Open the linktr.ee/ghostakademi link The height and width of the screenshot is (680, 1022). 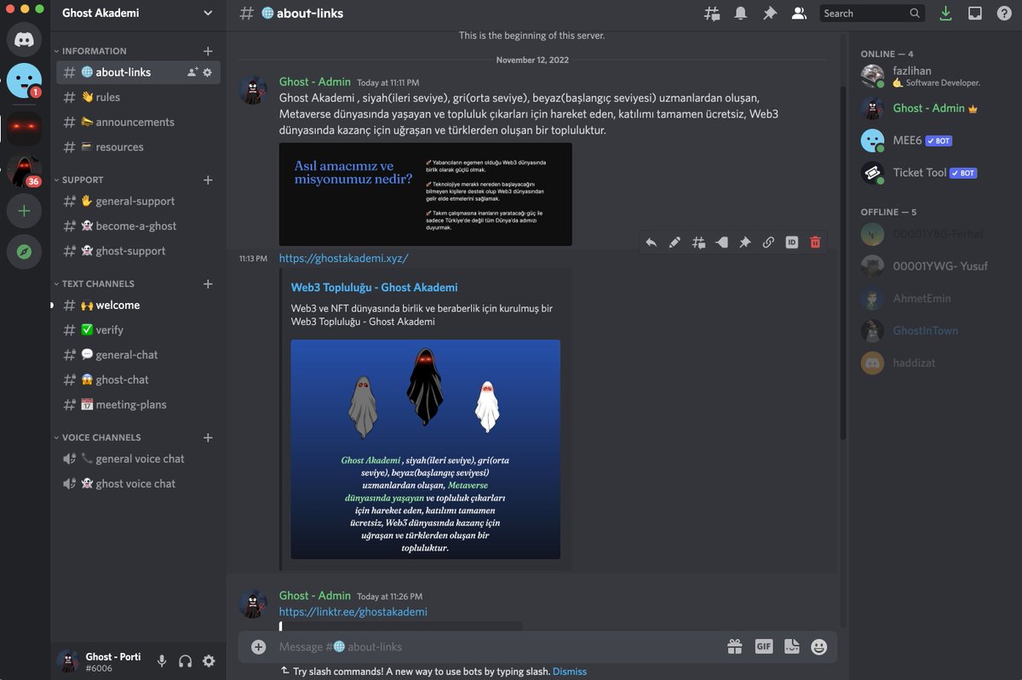(353, 612)
